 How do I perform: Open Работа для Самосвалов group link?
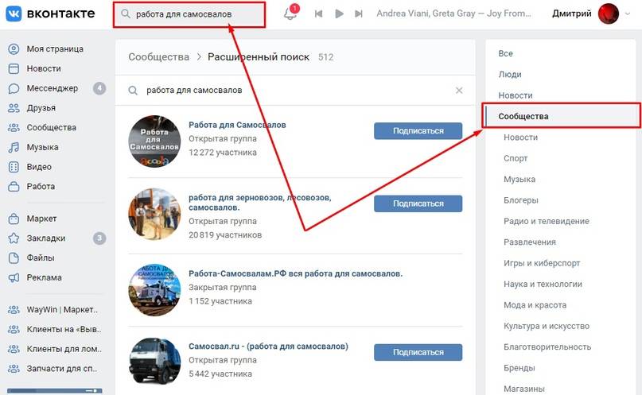pyautogui.click(x=237, y=125)
